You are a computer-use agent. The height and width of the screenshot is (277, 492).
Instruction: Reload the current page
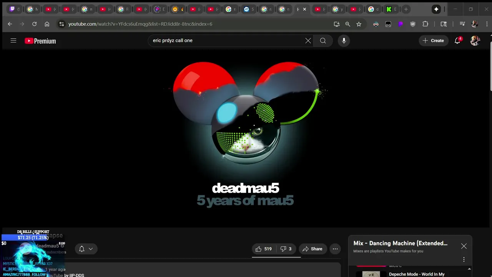click(34, 24)
